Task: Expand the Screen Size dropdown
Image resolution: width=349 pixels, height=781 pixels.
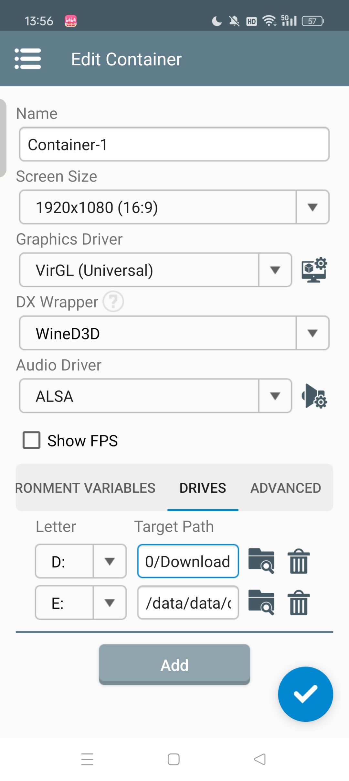Action: click(x=312, y=207)
